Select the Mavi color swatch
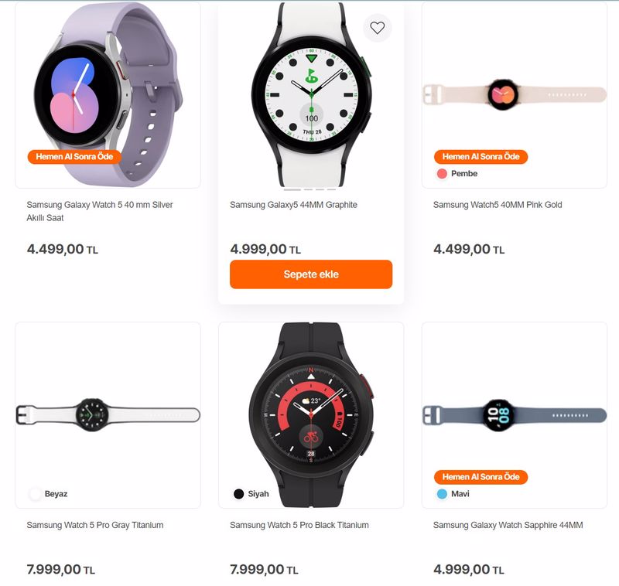Image resolution: width=619 pixels, height=586 pixels. pos(442,494)
